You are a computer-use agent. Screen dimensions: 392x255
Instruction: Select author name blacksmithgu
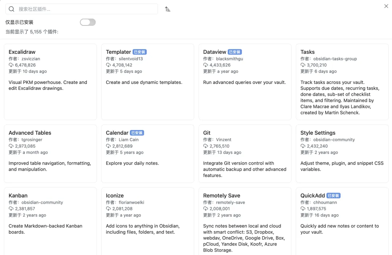(x=229, y=59)
